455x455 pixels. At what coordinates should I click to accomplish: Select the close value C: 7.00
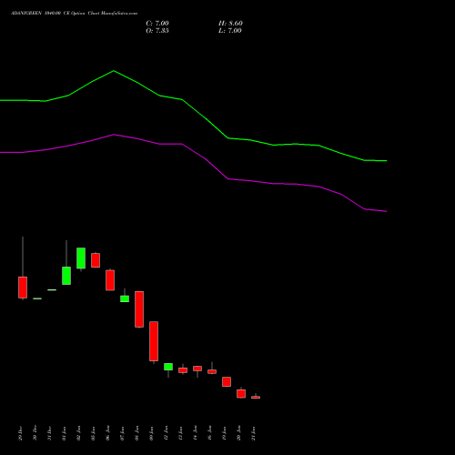pos(157,24)
